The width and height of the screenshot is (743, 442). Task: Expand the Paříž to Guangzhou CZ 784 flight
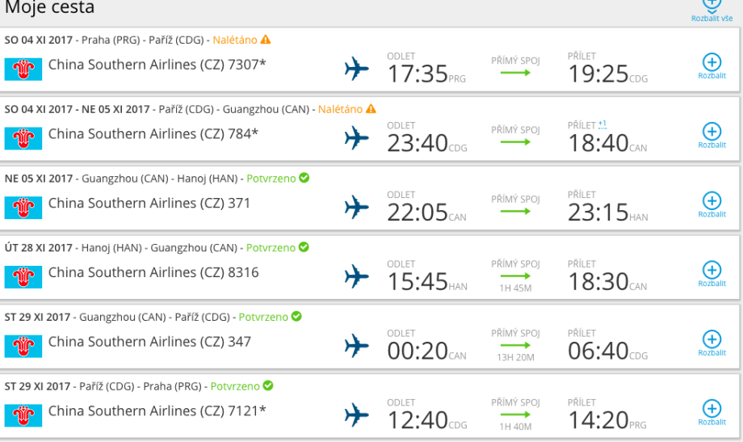[712, 134]
